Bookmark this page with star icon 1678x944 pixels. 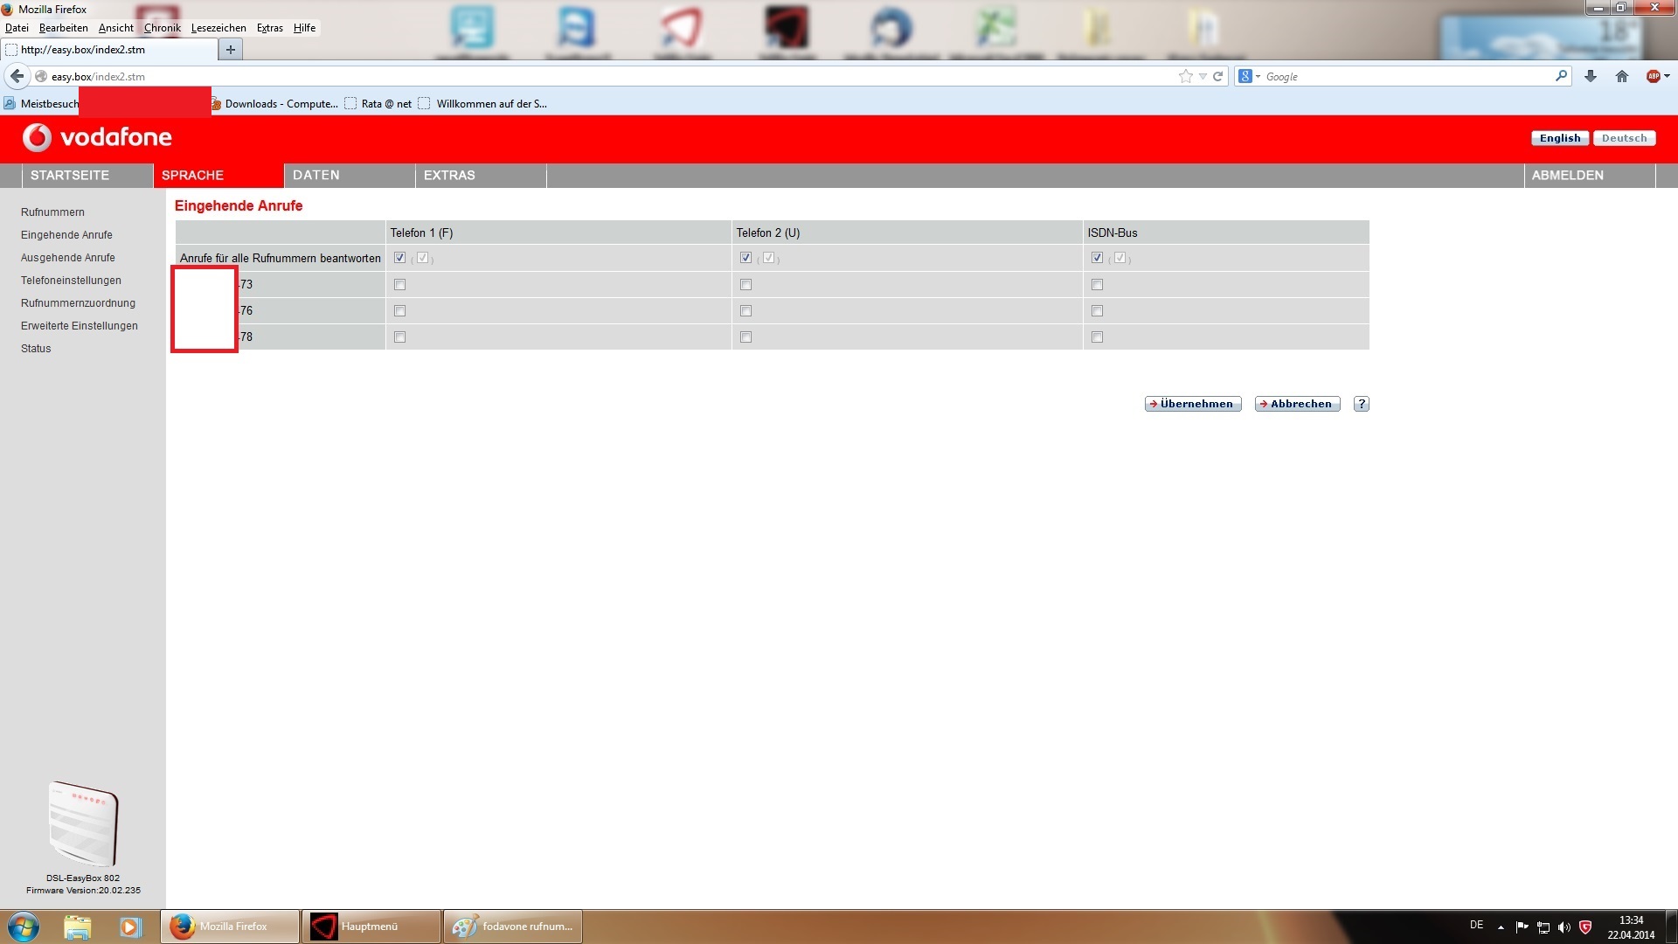tap(1185, 76)
